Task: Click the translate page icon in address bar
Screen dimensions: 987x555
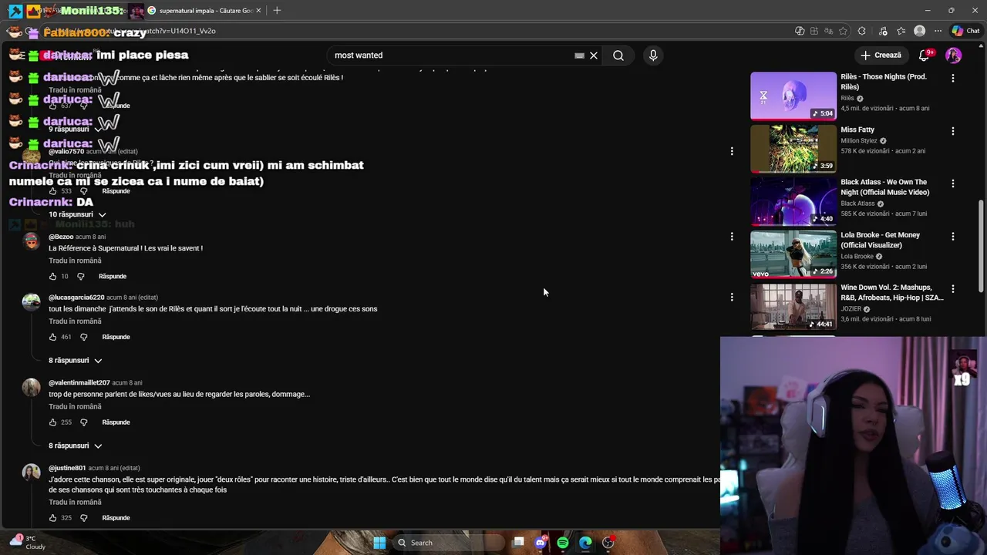Action: [x=828, y=31]
